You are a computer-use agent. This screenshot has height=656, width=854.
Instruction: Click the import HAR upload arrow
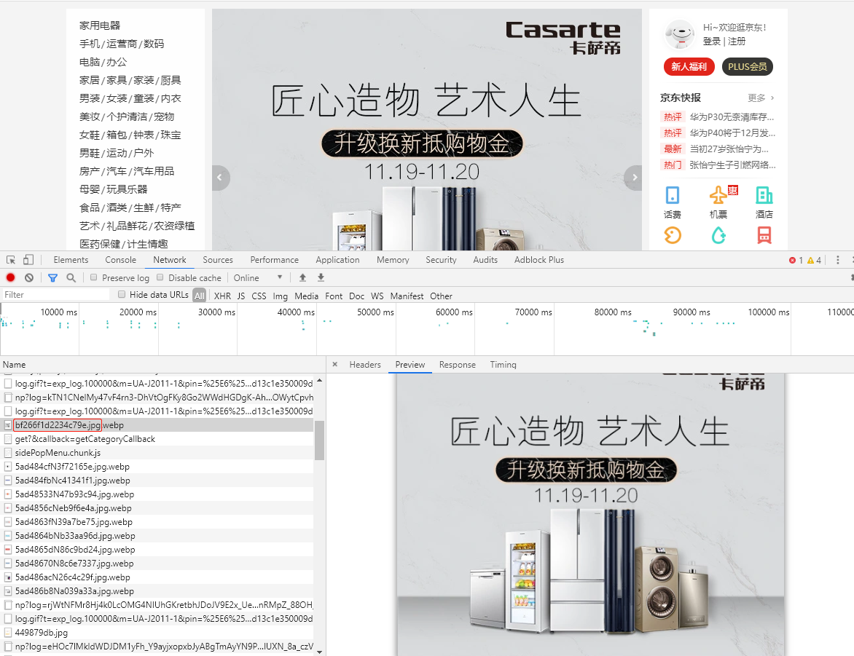tap(302, 277)
